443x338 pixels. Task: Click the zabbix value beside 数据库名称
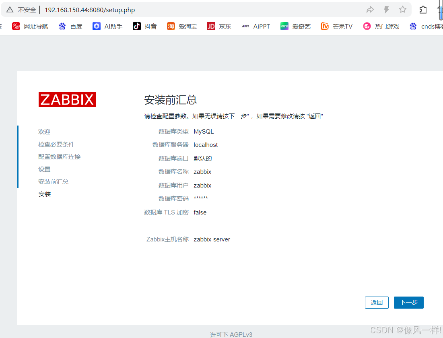202,172
